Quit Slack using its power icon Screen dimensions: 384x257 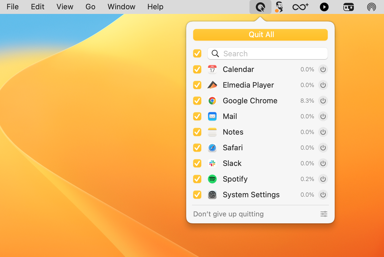click(323, 163)
